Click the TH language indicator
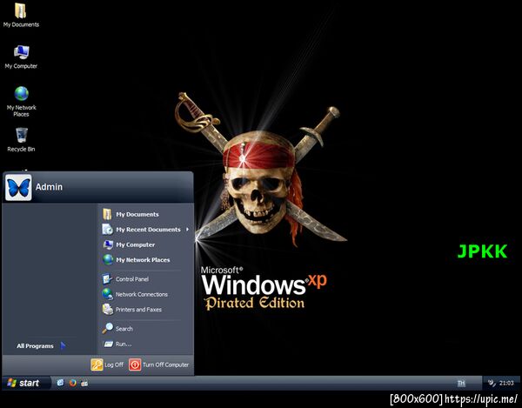522x408 pixels. click(461, 384)
